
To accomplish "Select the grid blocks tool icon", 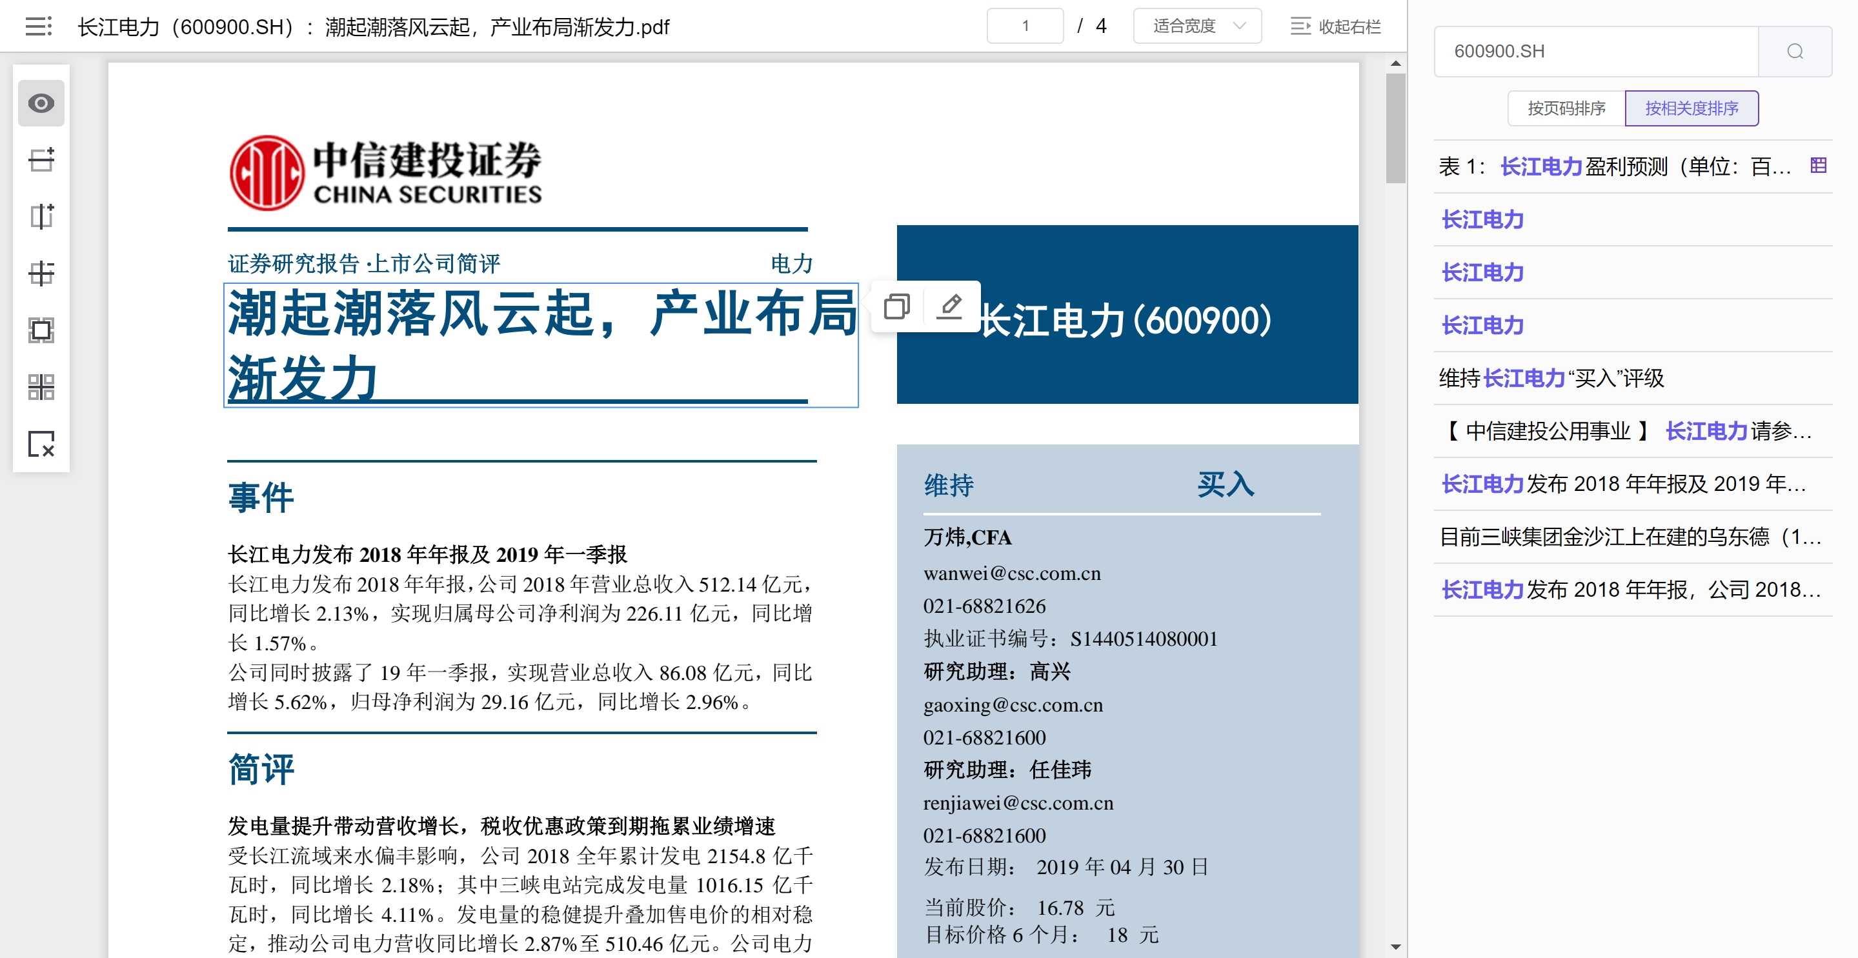I will [41, 387].
